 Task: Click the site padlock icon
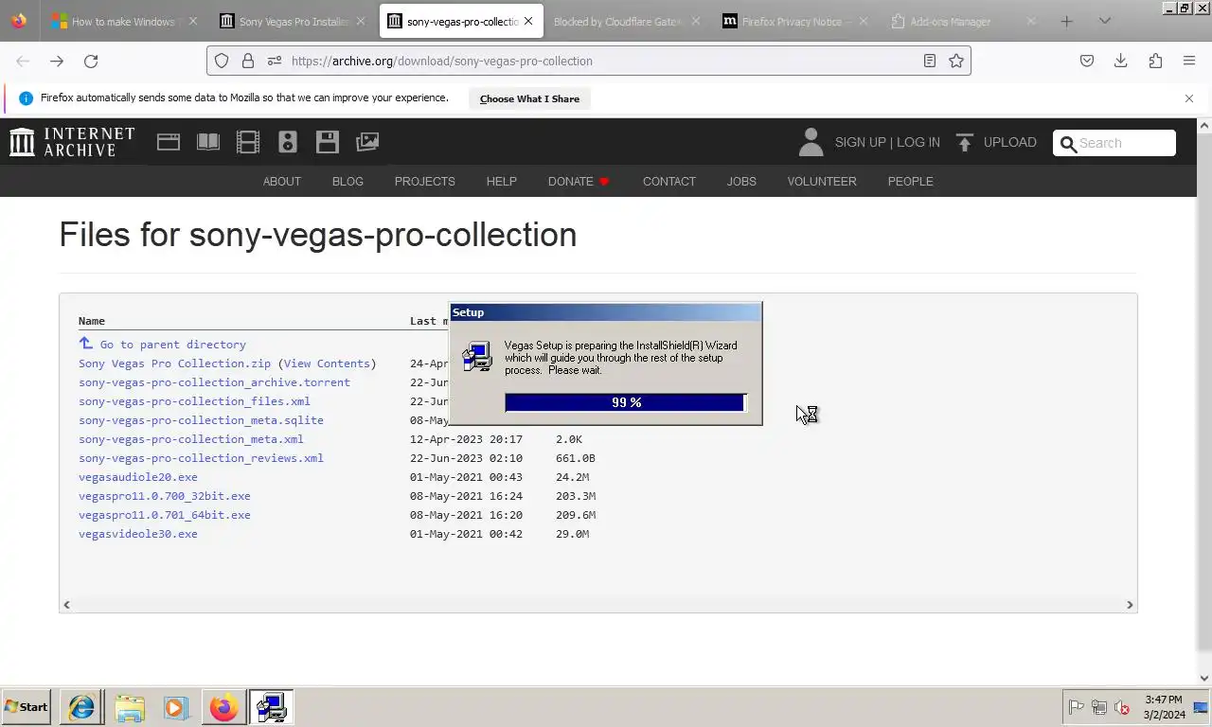tap(248, 61)
